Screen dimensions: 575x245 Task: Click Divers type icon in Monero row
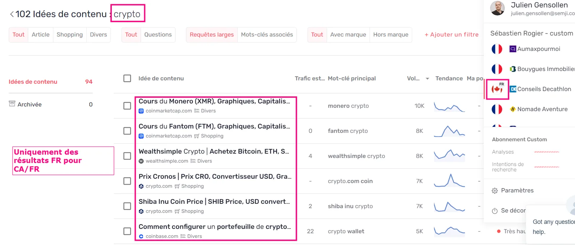point(197,111)
